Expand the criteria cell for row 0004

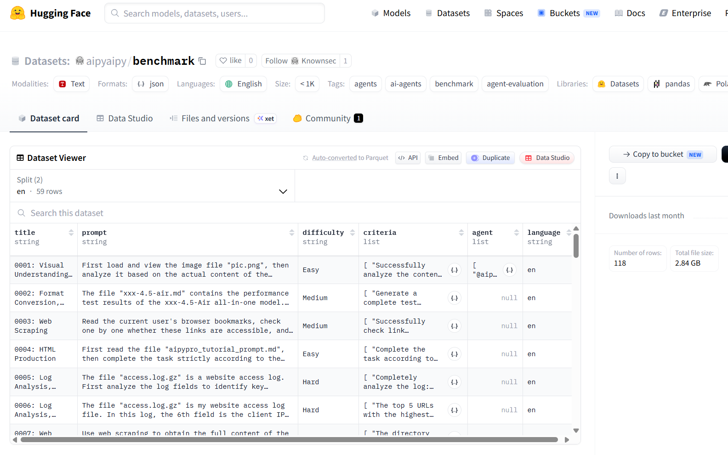(455, 354)
